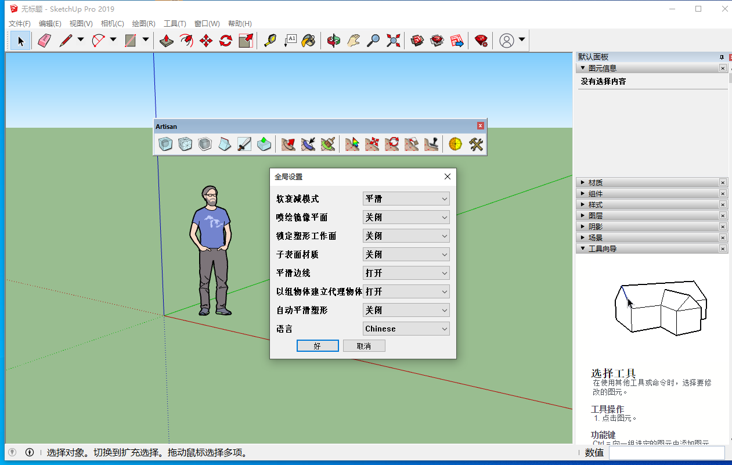Open the 相机(C) menu
This screenshot has height=465, width=732.
112,24
